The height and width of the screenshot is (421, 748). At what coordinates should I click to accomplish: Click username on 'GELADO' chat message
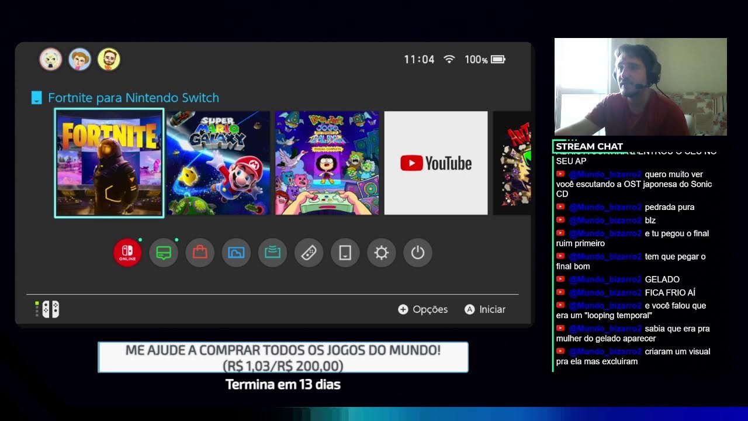605,279
